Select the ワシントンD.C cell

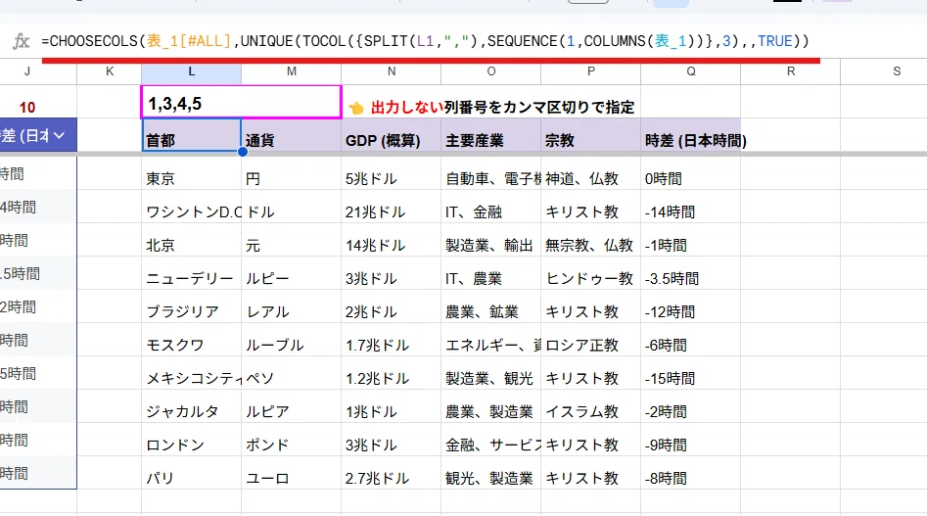(x=192, y=207)
